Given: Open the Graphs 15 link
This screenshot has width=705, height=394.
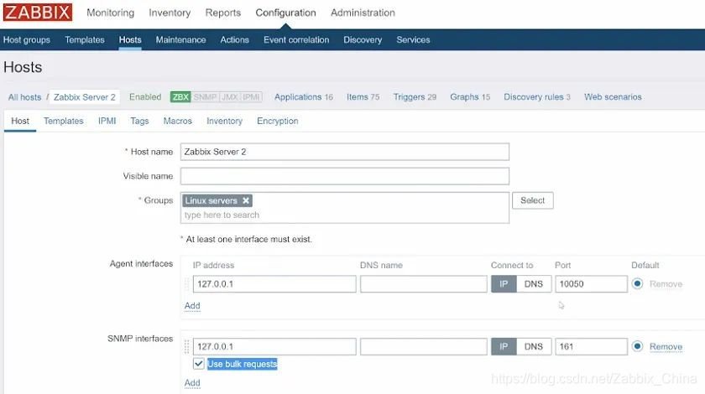Looking at the screenshot, I should click(470, 97).
